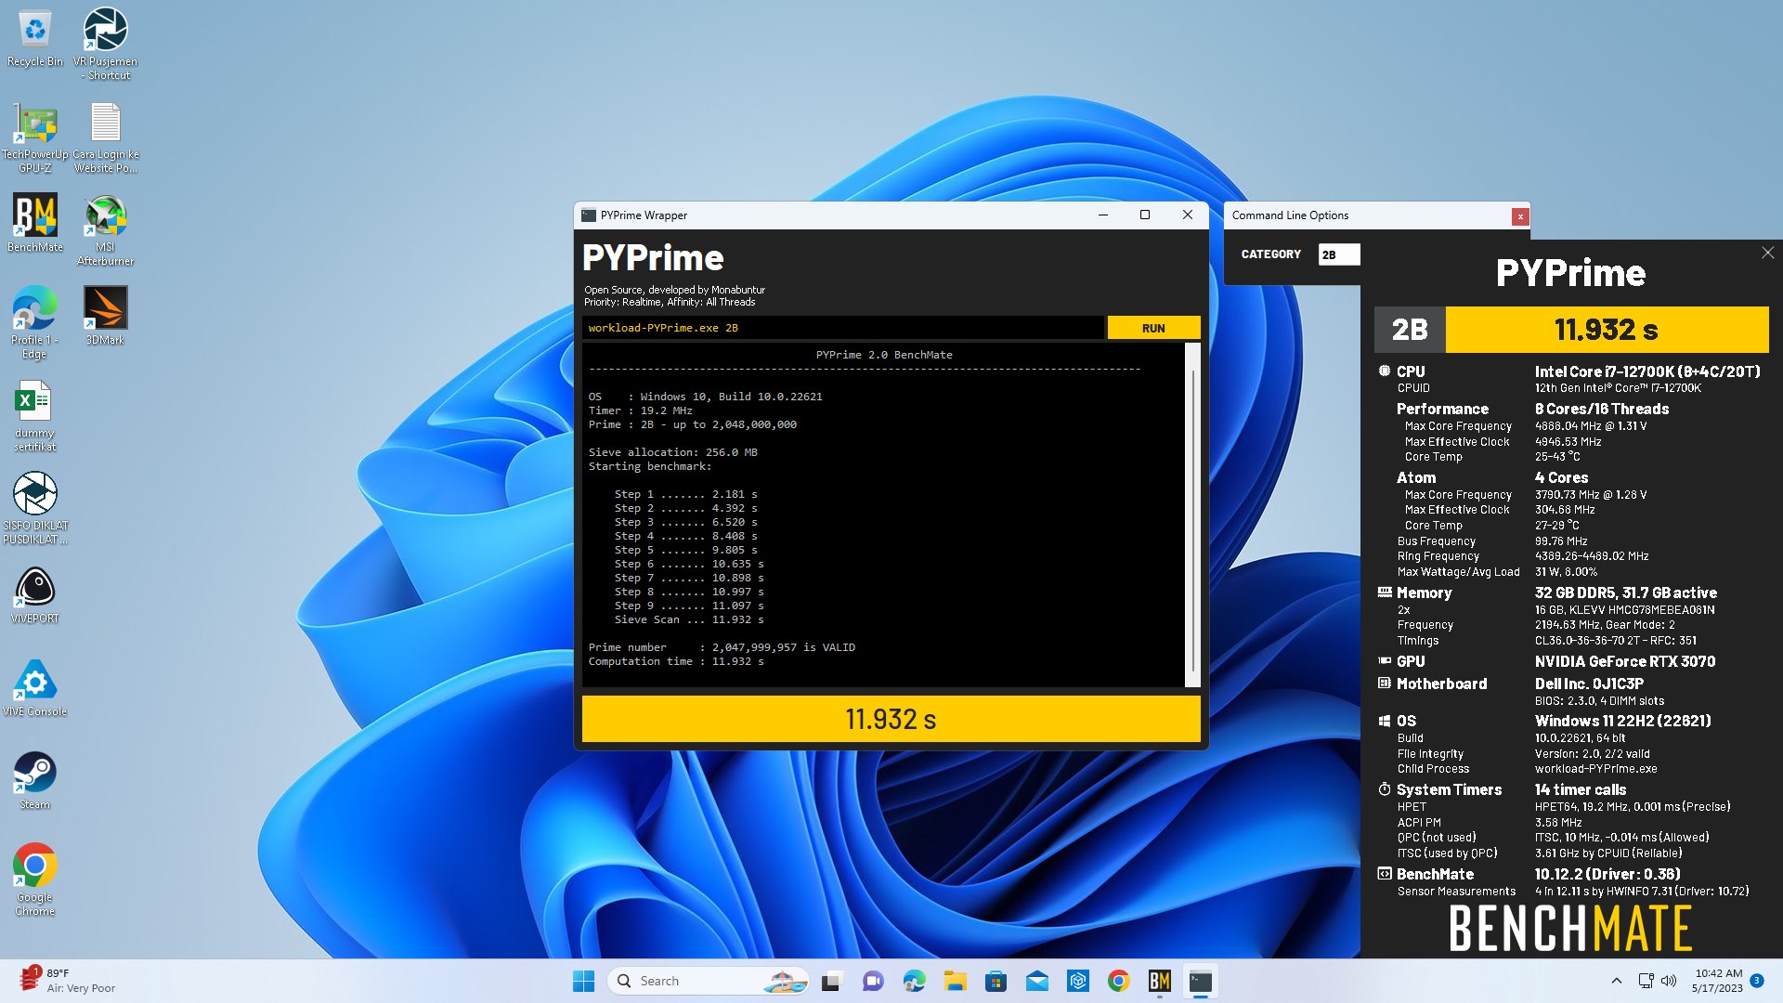Open Microsoft Edge from taskbar
This screenshot has width=1783, height=1003.
(x=914, y=981)
